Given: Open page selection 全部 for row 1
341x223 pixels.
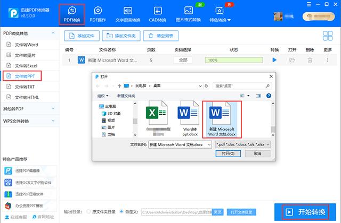Looking at the screenshot, I should (x=183, y=60).
